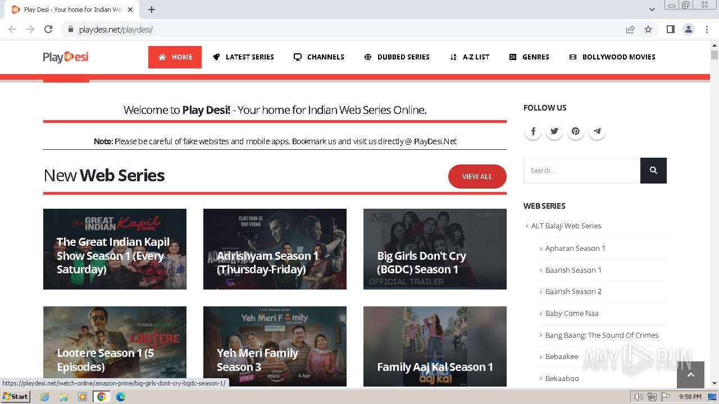This screenshot has width=719, height=404.
Task: Open Chrome side panel
Action: coord(670,29)
